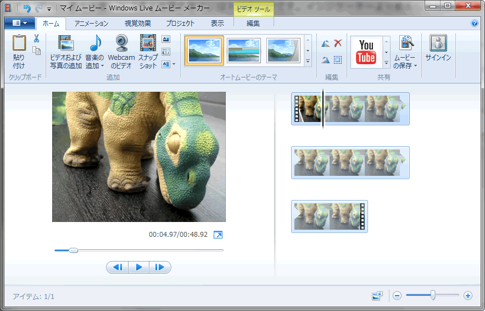Expand the 音楽の追加 dropdown arrow
485x311 pixels.
[102, 66]
